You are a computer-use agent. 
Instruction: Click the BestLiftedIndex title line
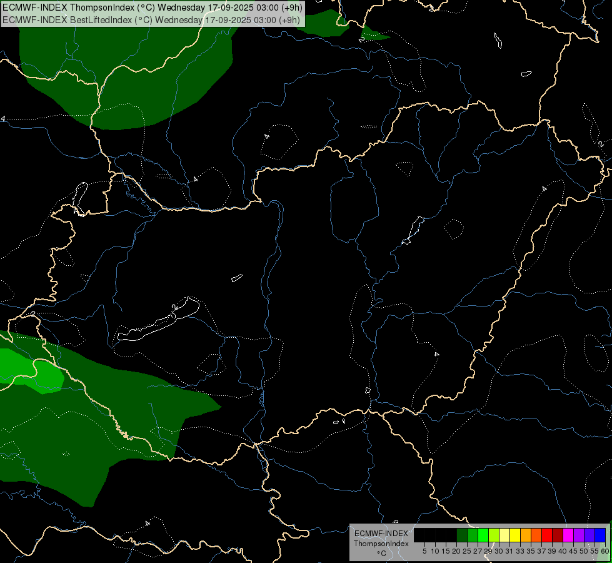point(151,20)
